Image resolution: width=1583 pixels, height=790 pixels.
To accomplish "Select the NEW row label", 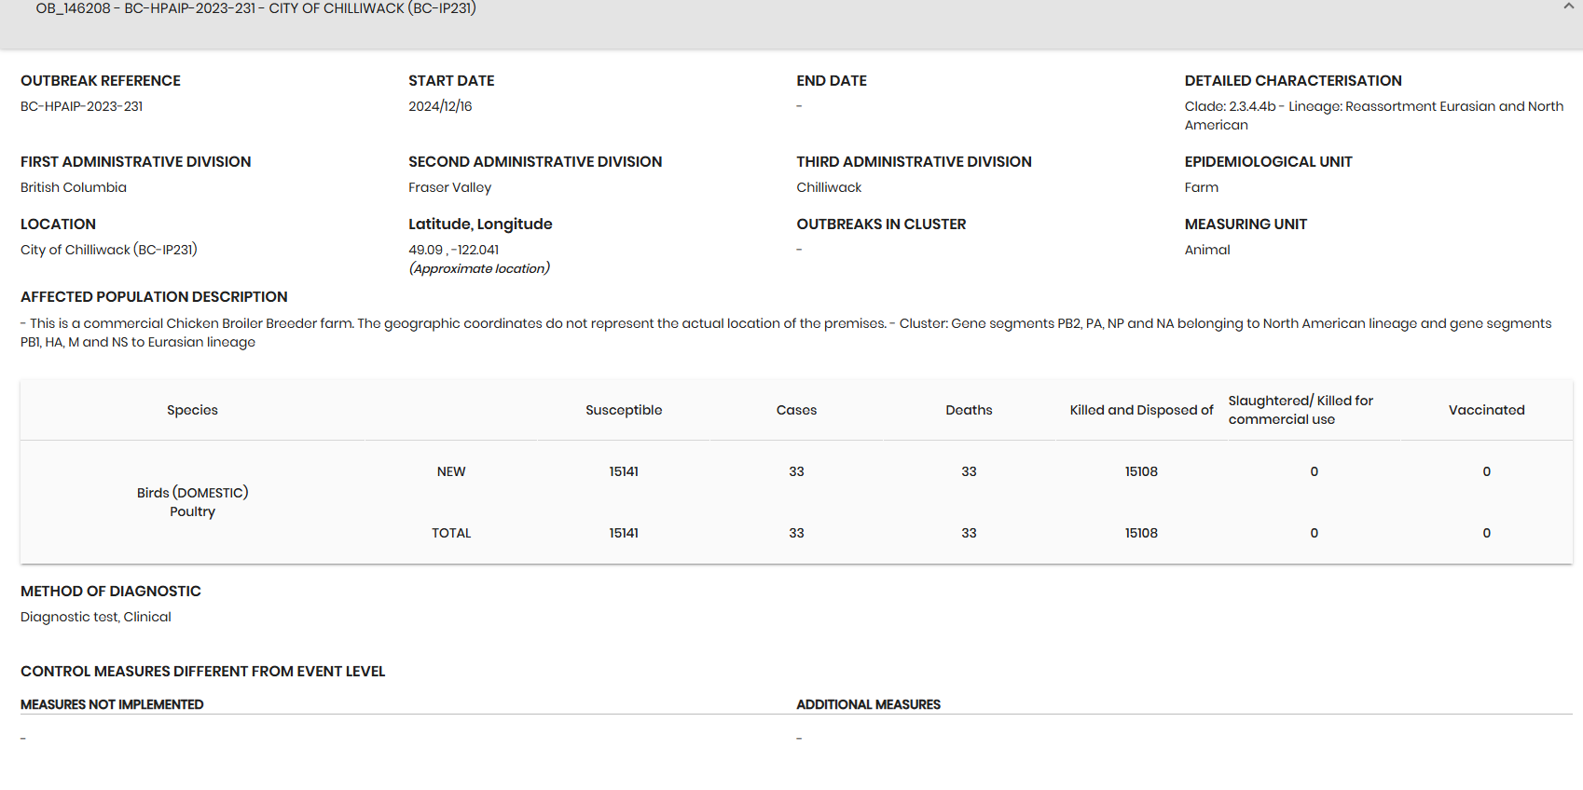I will click(x=451, y=471).
